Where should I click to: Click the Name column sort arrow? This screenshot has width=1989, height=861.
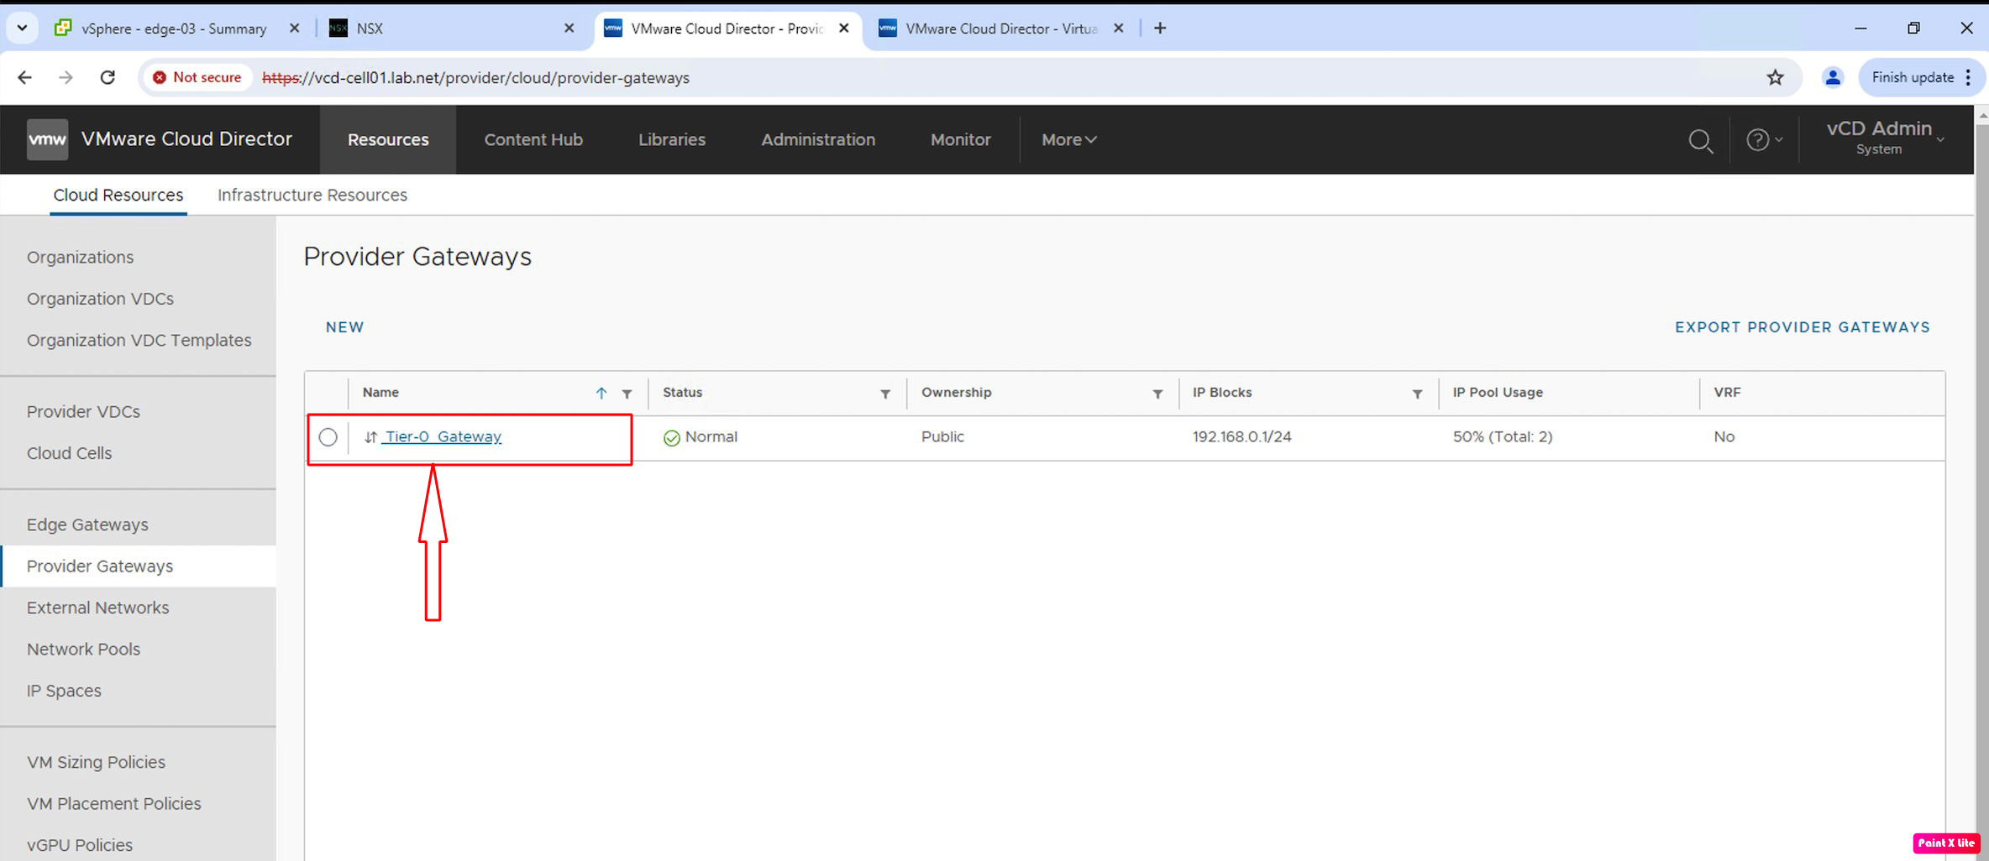(x=601, y=393)
